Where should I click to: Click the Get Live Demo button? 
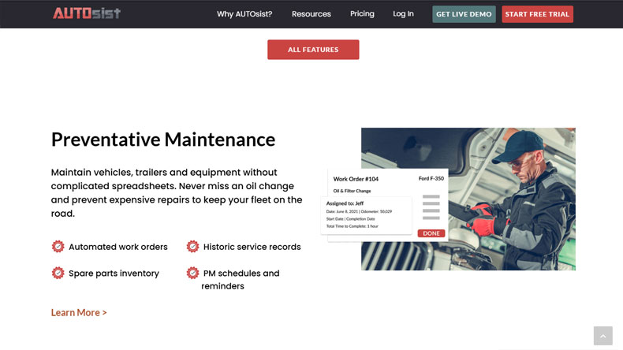(x=464, y=14)
